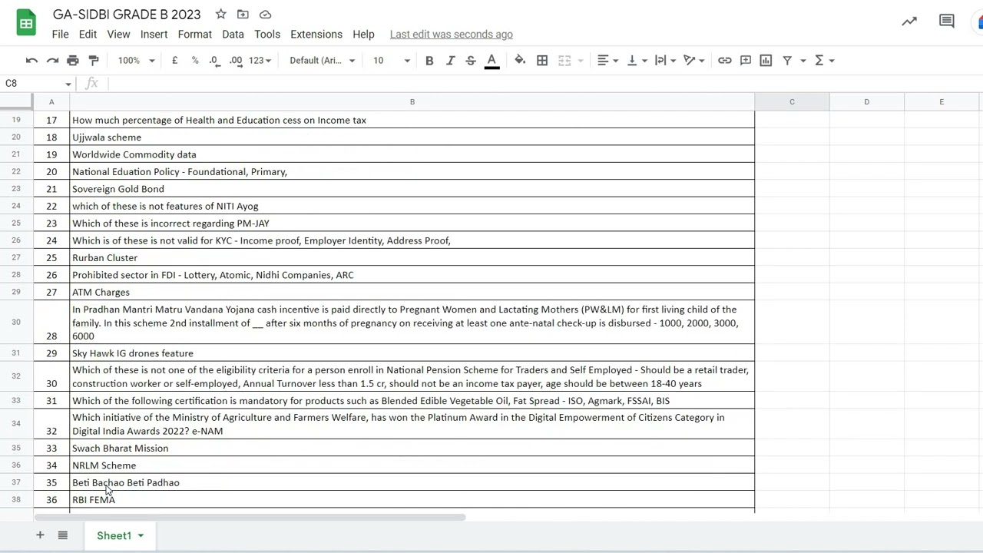The height and width of the screenshot is (553, 983).
Task: Open the View menu
Action: (x=118, y=34)
